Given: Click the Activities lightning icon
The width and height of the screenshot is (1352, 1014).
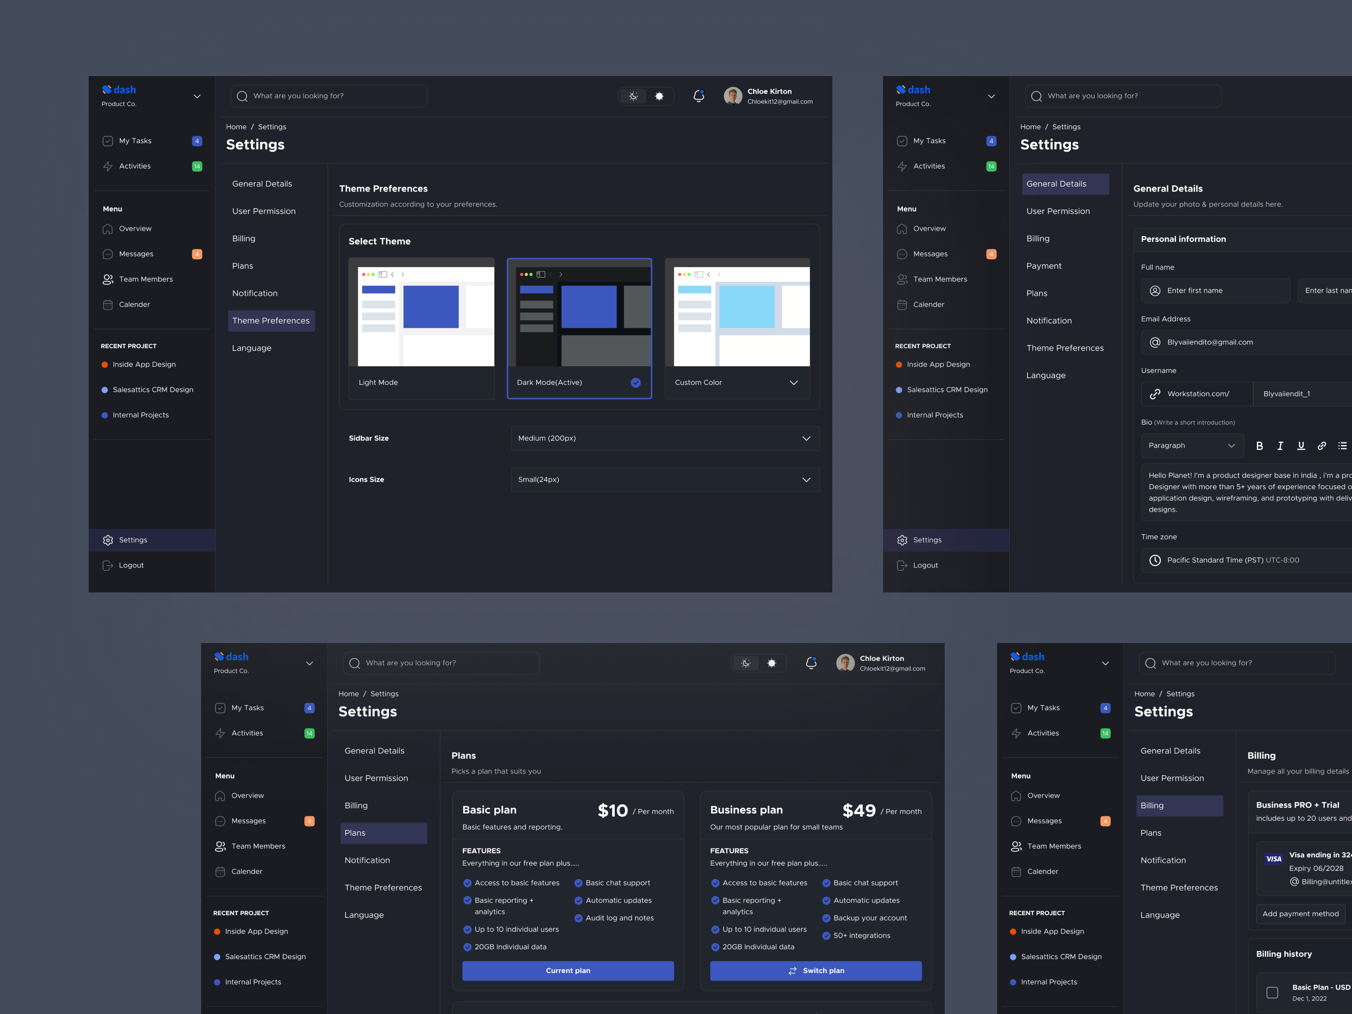Looking at the screenshot, I should coord(108,166).
